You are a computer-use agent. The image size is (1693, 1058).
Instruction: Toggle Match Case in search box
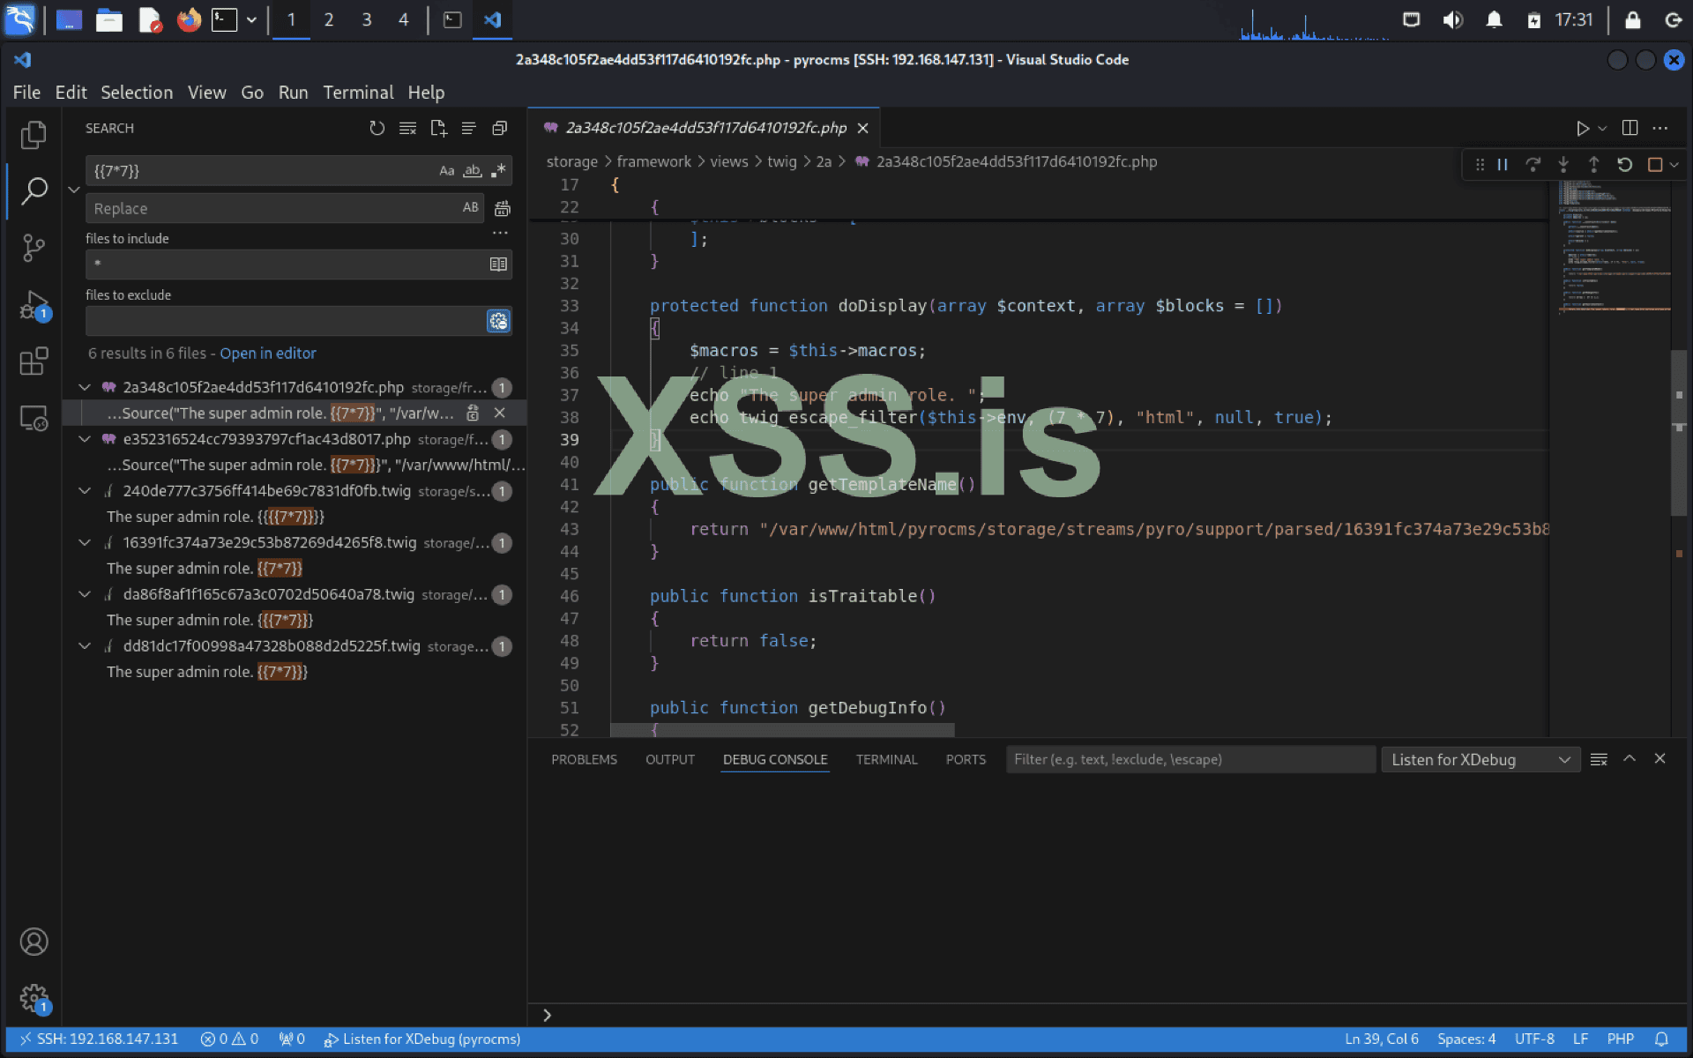[447, 171]
